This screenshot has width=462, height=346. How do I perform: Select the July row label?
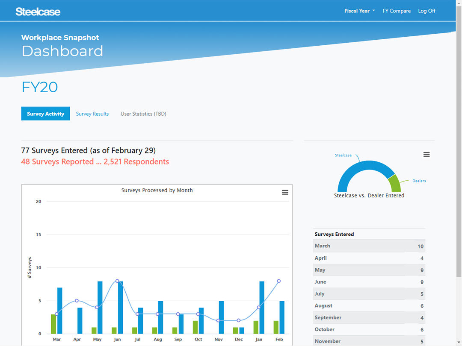click(320, 293)
